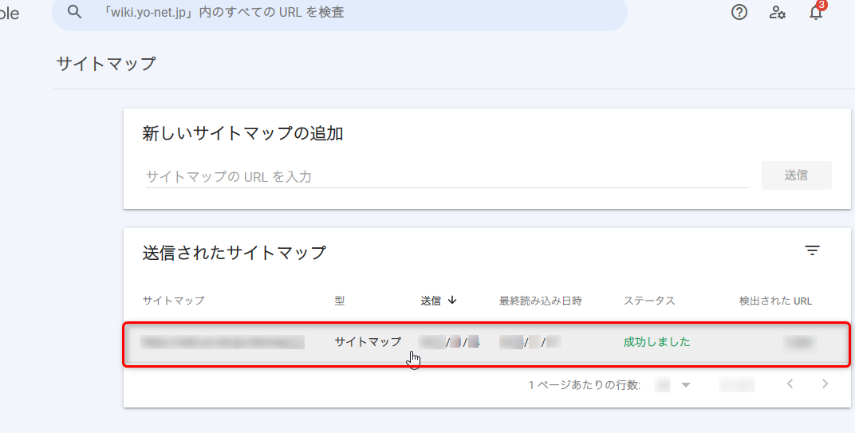
Task: Click the サイトマップ type cell in row
Action: (x=368, y=342)
